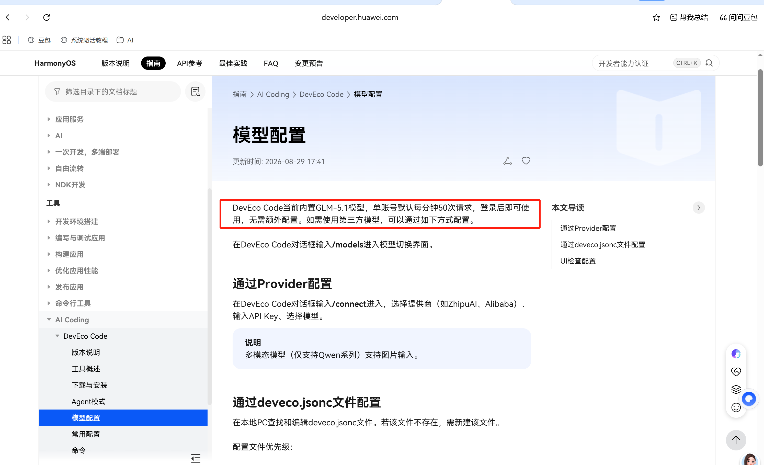This screenshot has width=764, height=465.
Task: Favorite the article with the heart icon
Action: click(526, 161)
